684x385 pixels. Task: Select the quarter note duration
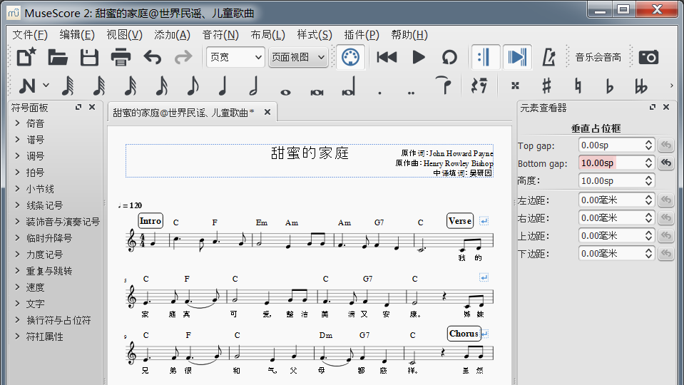(x=223, y=86)
